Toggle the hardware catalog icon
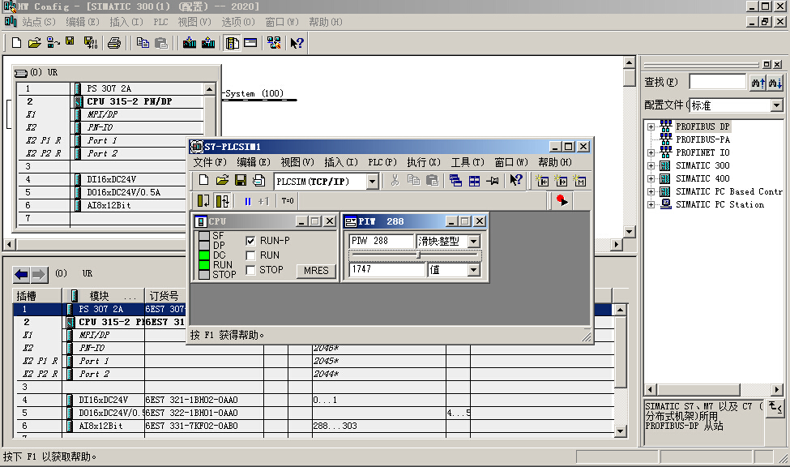This screenshot has height=467, width=790. [x=233, y=43]
